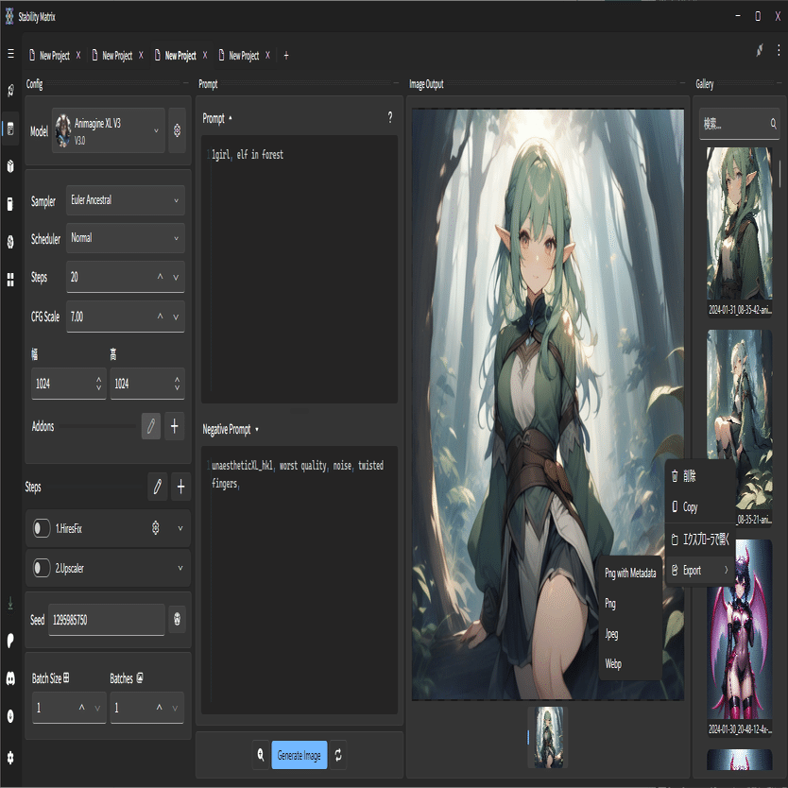The image size is (788, 788).
Task: Add a new step with plus icon
Action: tap(181, 487)
